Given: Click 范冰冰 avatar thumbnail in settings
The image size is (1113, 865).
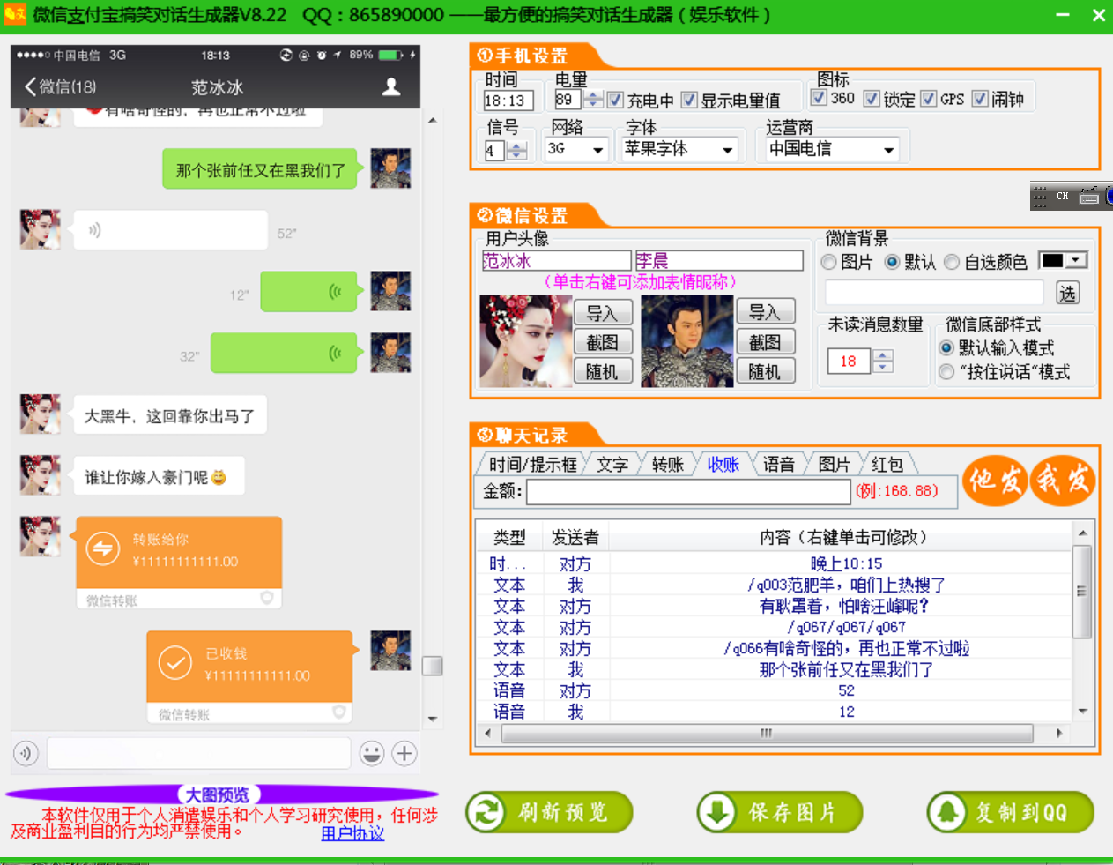Looking at the screenshot, I should [525, 341].
